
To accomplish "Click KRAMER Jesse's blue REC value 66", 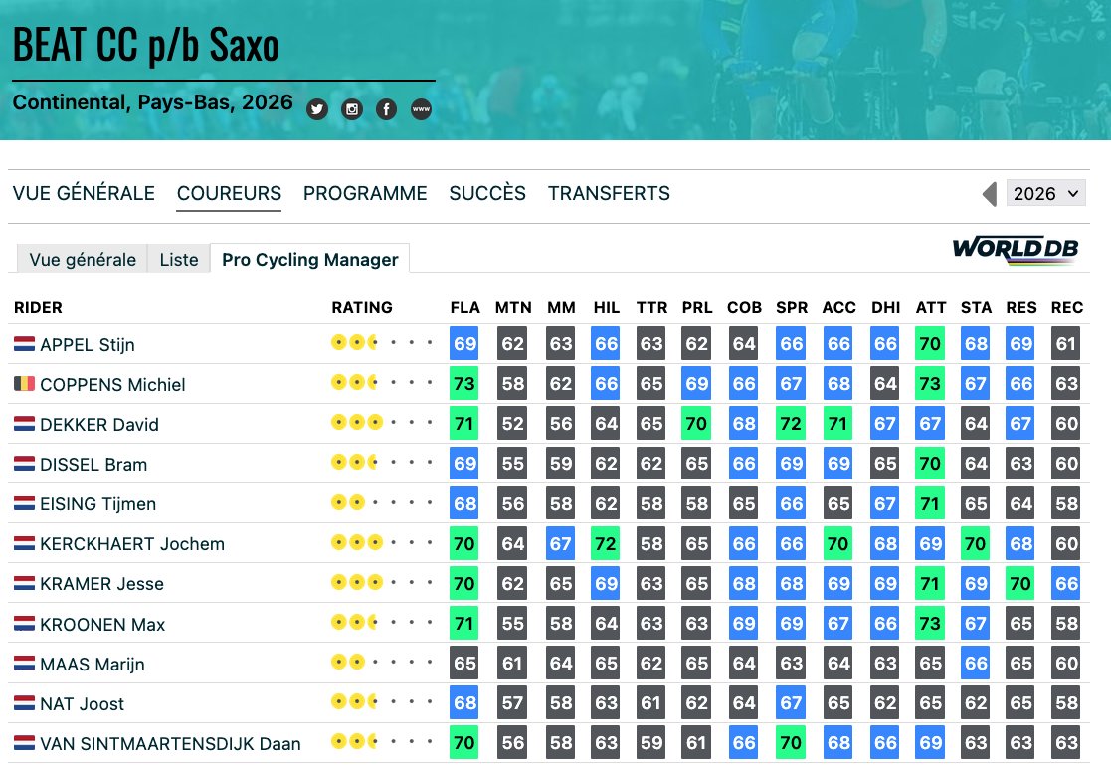I will [1065, 583].
